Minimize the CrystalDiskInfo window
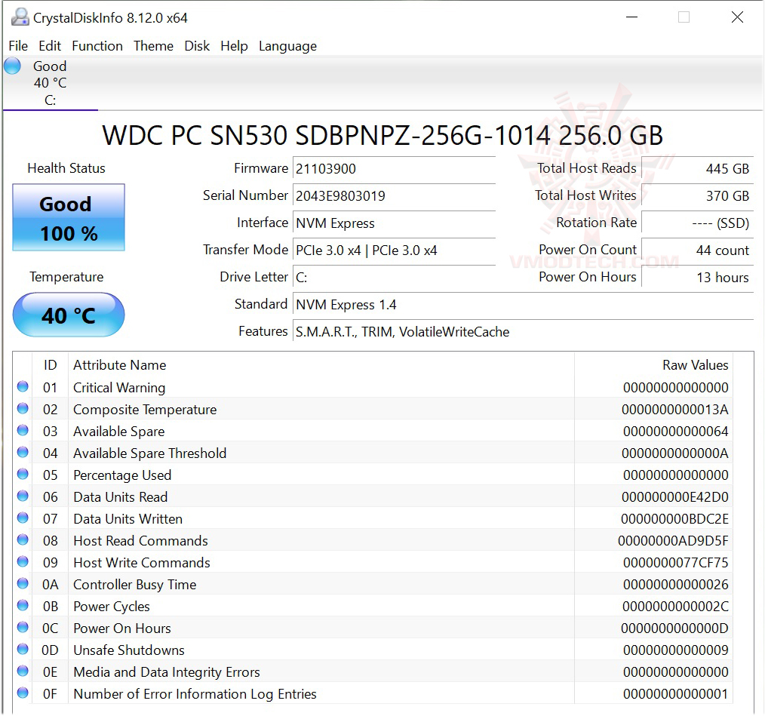 tap(631, 17)
